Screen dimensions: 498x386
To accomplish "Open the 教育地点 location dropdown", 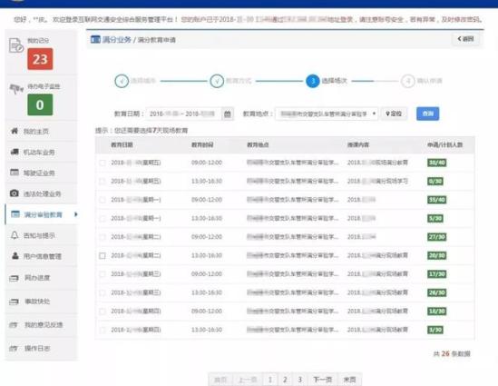I will [327, 114].
